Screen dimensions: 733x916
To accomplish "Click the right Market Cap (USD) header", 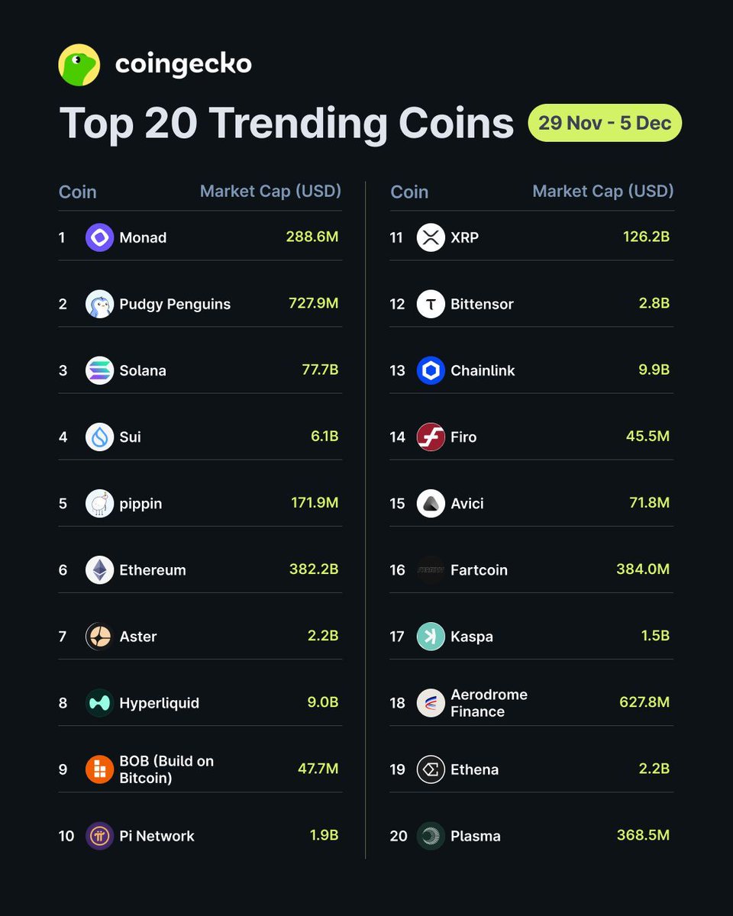I will tap(602, 191).
